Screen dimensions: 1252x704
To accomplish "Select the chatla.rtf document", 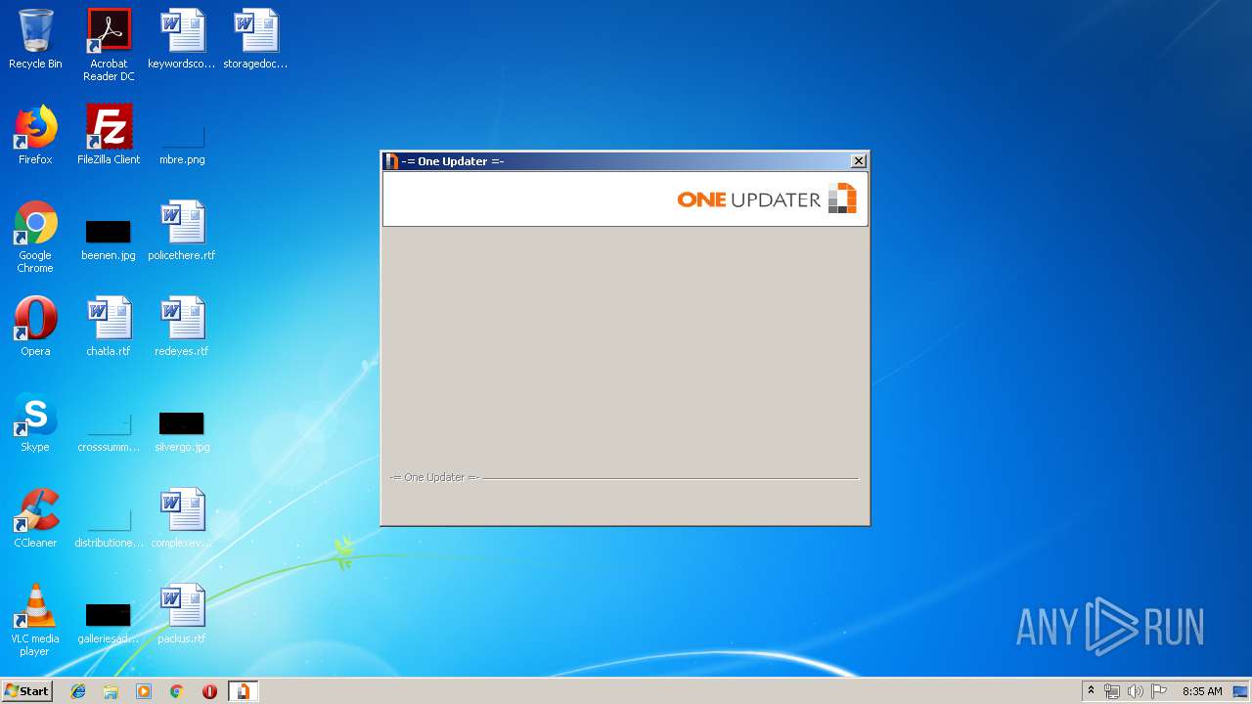I will point(109,327).
